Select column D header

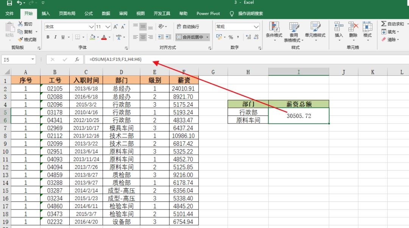(x=121, y=72)
